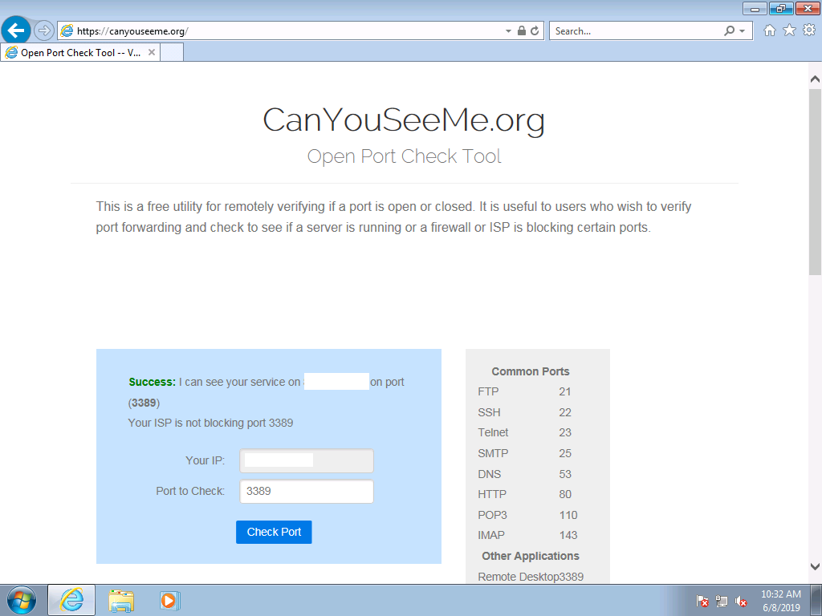Screen dimensions: 822x616
Task: Select the Open Port Check Tool tab
Action: coord(80,52)
